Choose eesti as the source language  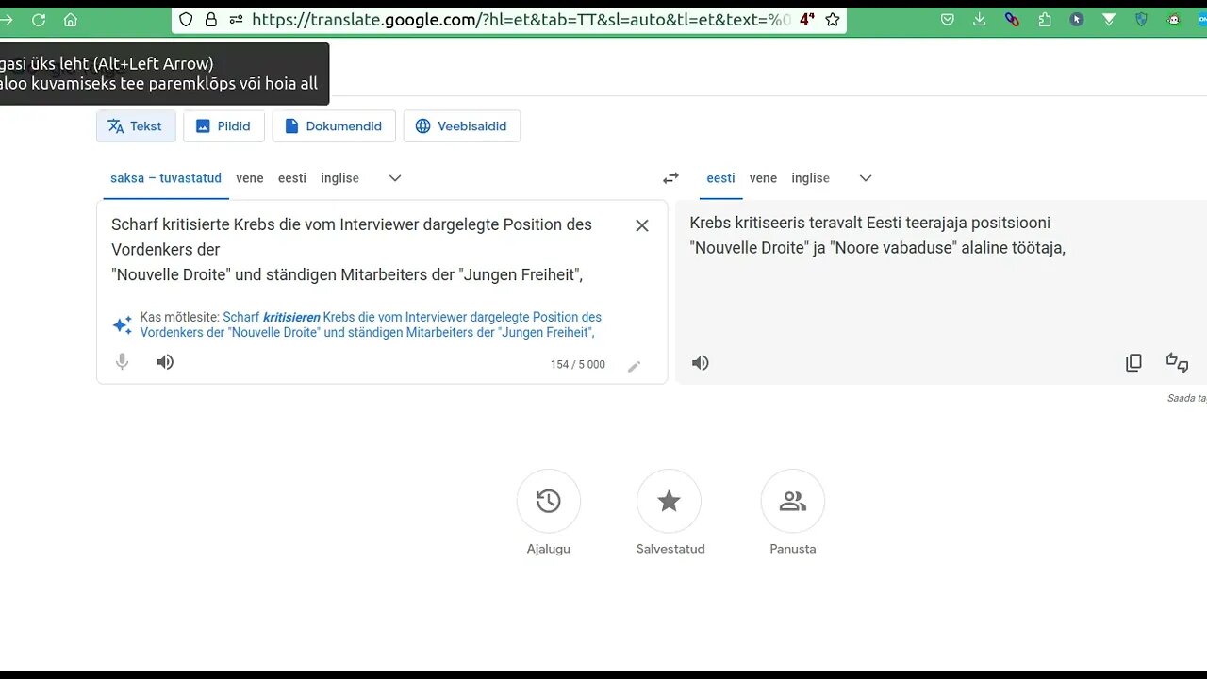coord(292,178)
